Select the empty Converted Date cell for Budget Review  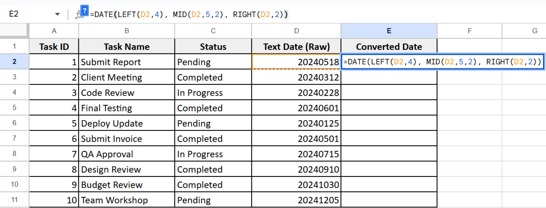tap(389, 185)
